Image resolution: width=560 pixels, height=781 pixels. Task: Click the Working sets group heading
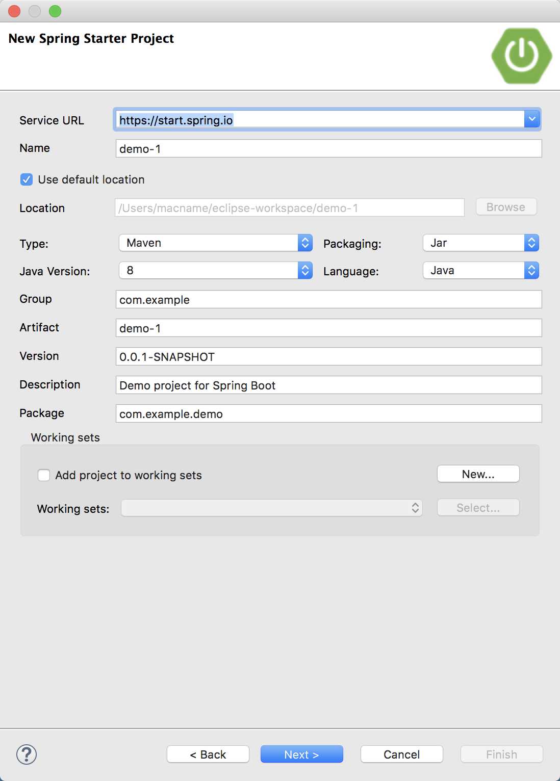click(x=65, y=437)
